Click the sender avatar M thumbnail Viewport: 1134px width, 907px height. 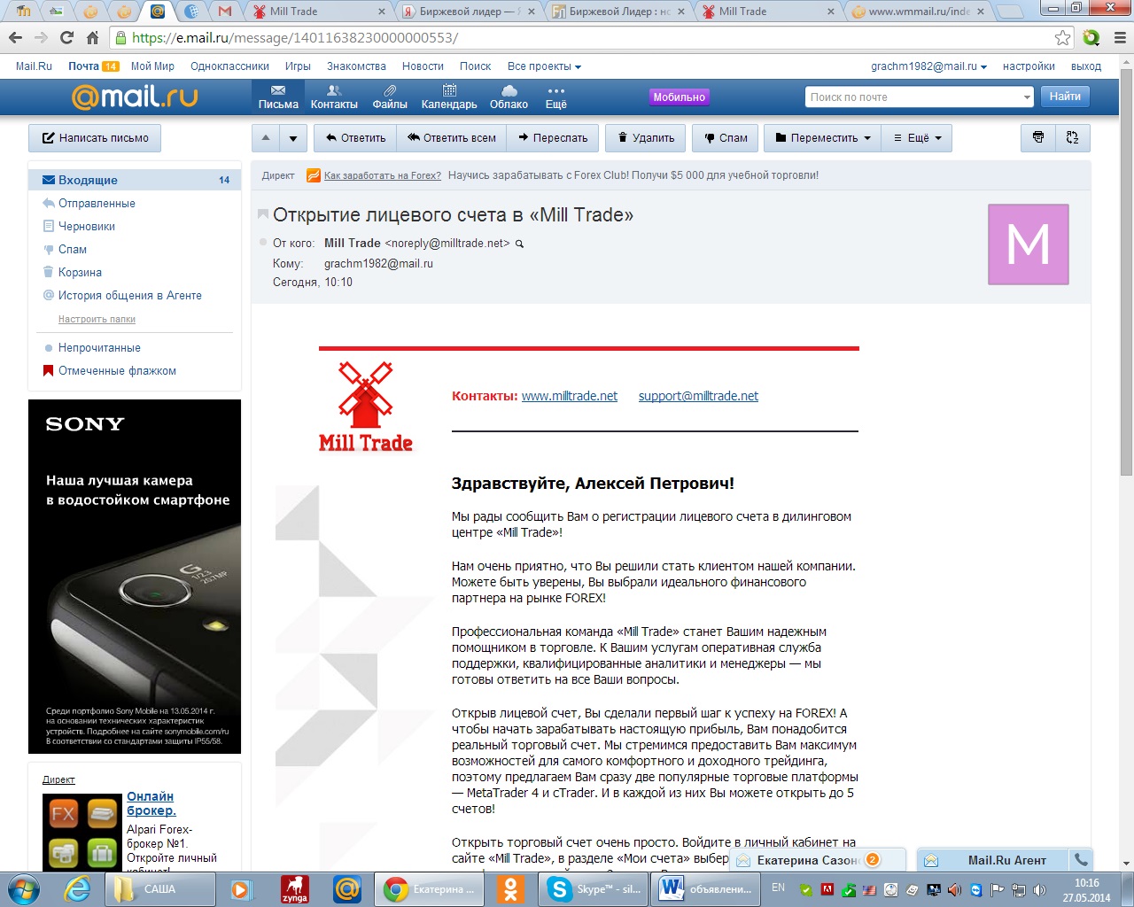coord(1028,244)
